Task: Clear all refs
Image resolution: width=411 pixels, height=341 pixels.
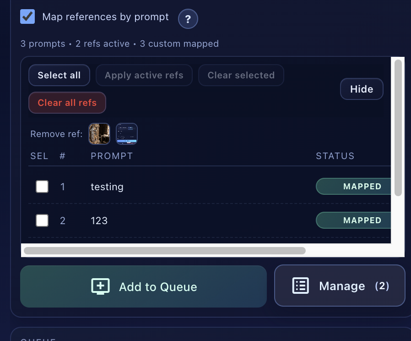Action: [67, 103]
